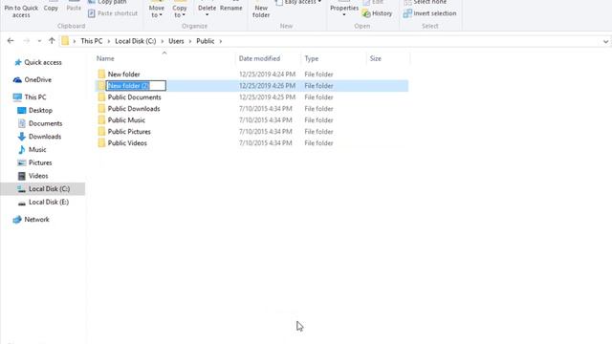The width and height of the screenshot is (612, 344).
Task: Click the 12/25/2019 4:24 PM date cell
Action: coord(267,75)
